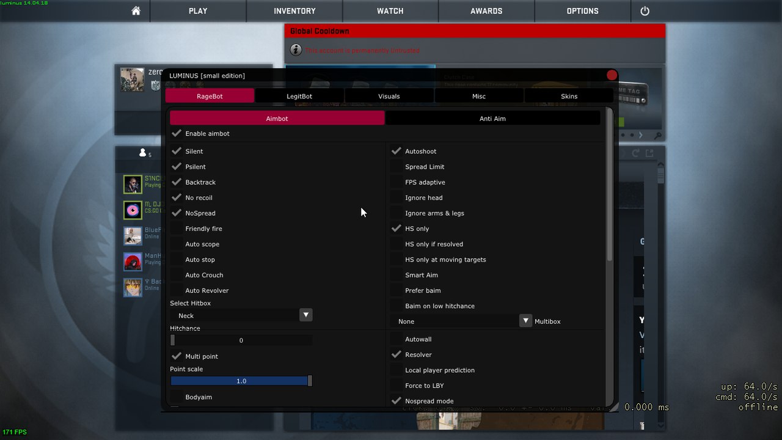Switch to the Misc tab

coord(479,96)
